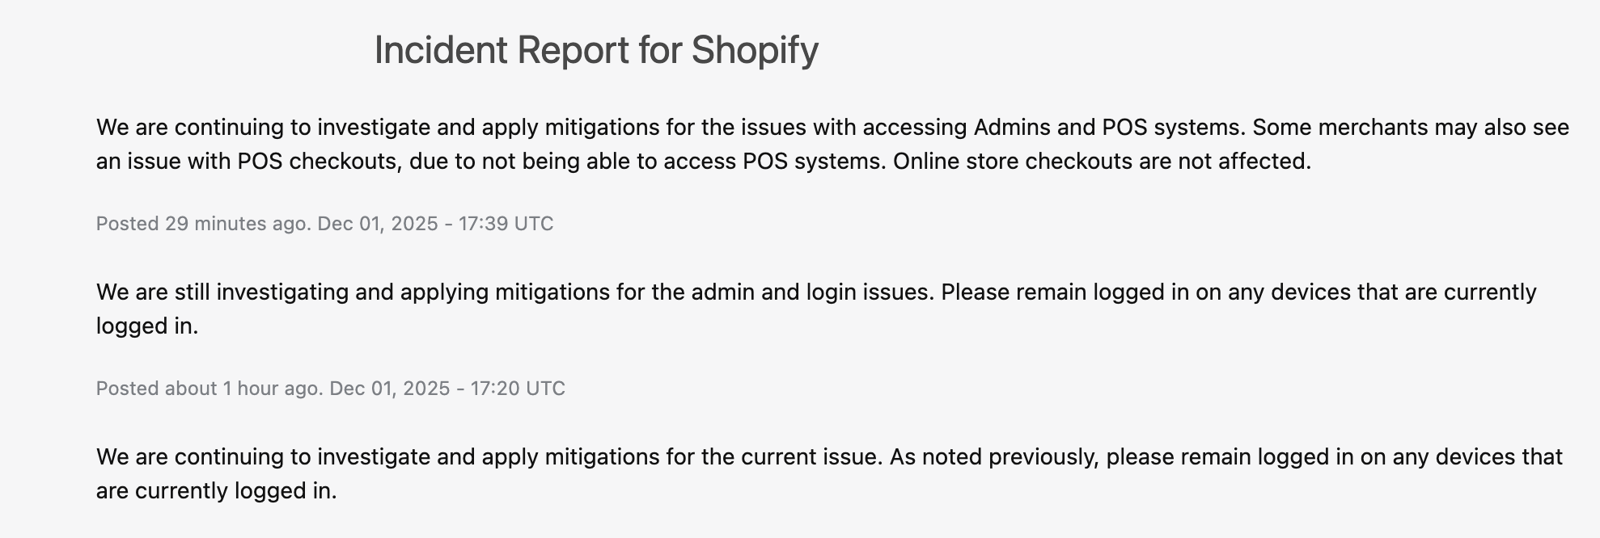Click the "As noted previously" phrase
The image size is (1600, 538).
click(x=994, y=457)
